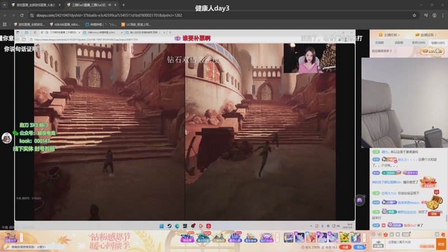Mute the audio-playing second tab speaker icon
Image resolution: width=448 pixels, height=252 pixels.
(x=110, y=5)
